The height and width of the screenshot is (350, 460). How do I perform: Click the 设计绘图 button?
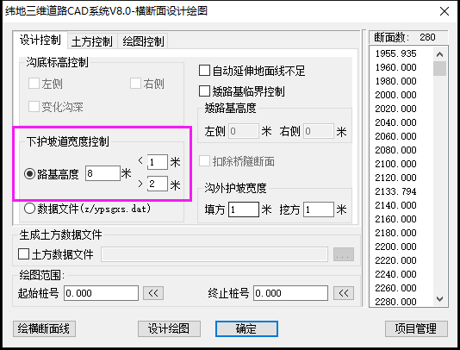coord(169,328)
